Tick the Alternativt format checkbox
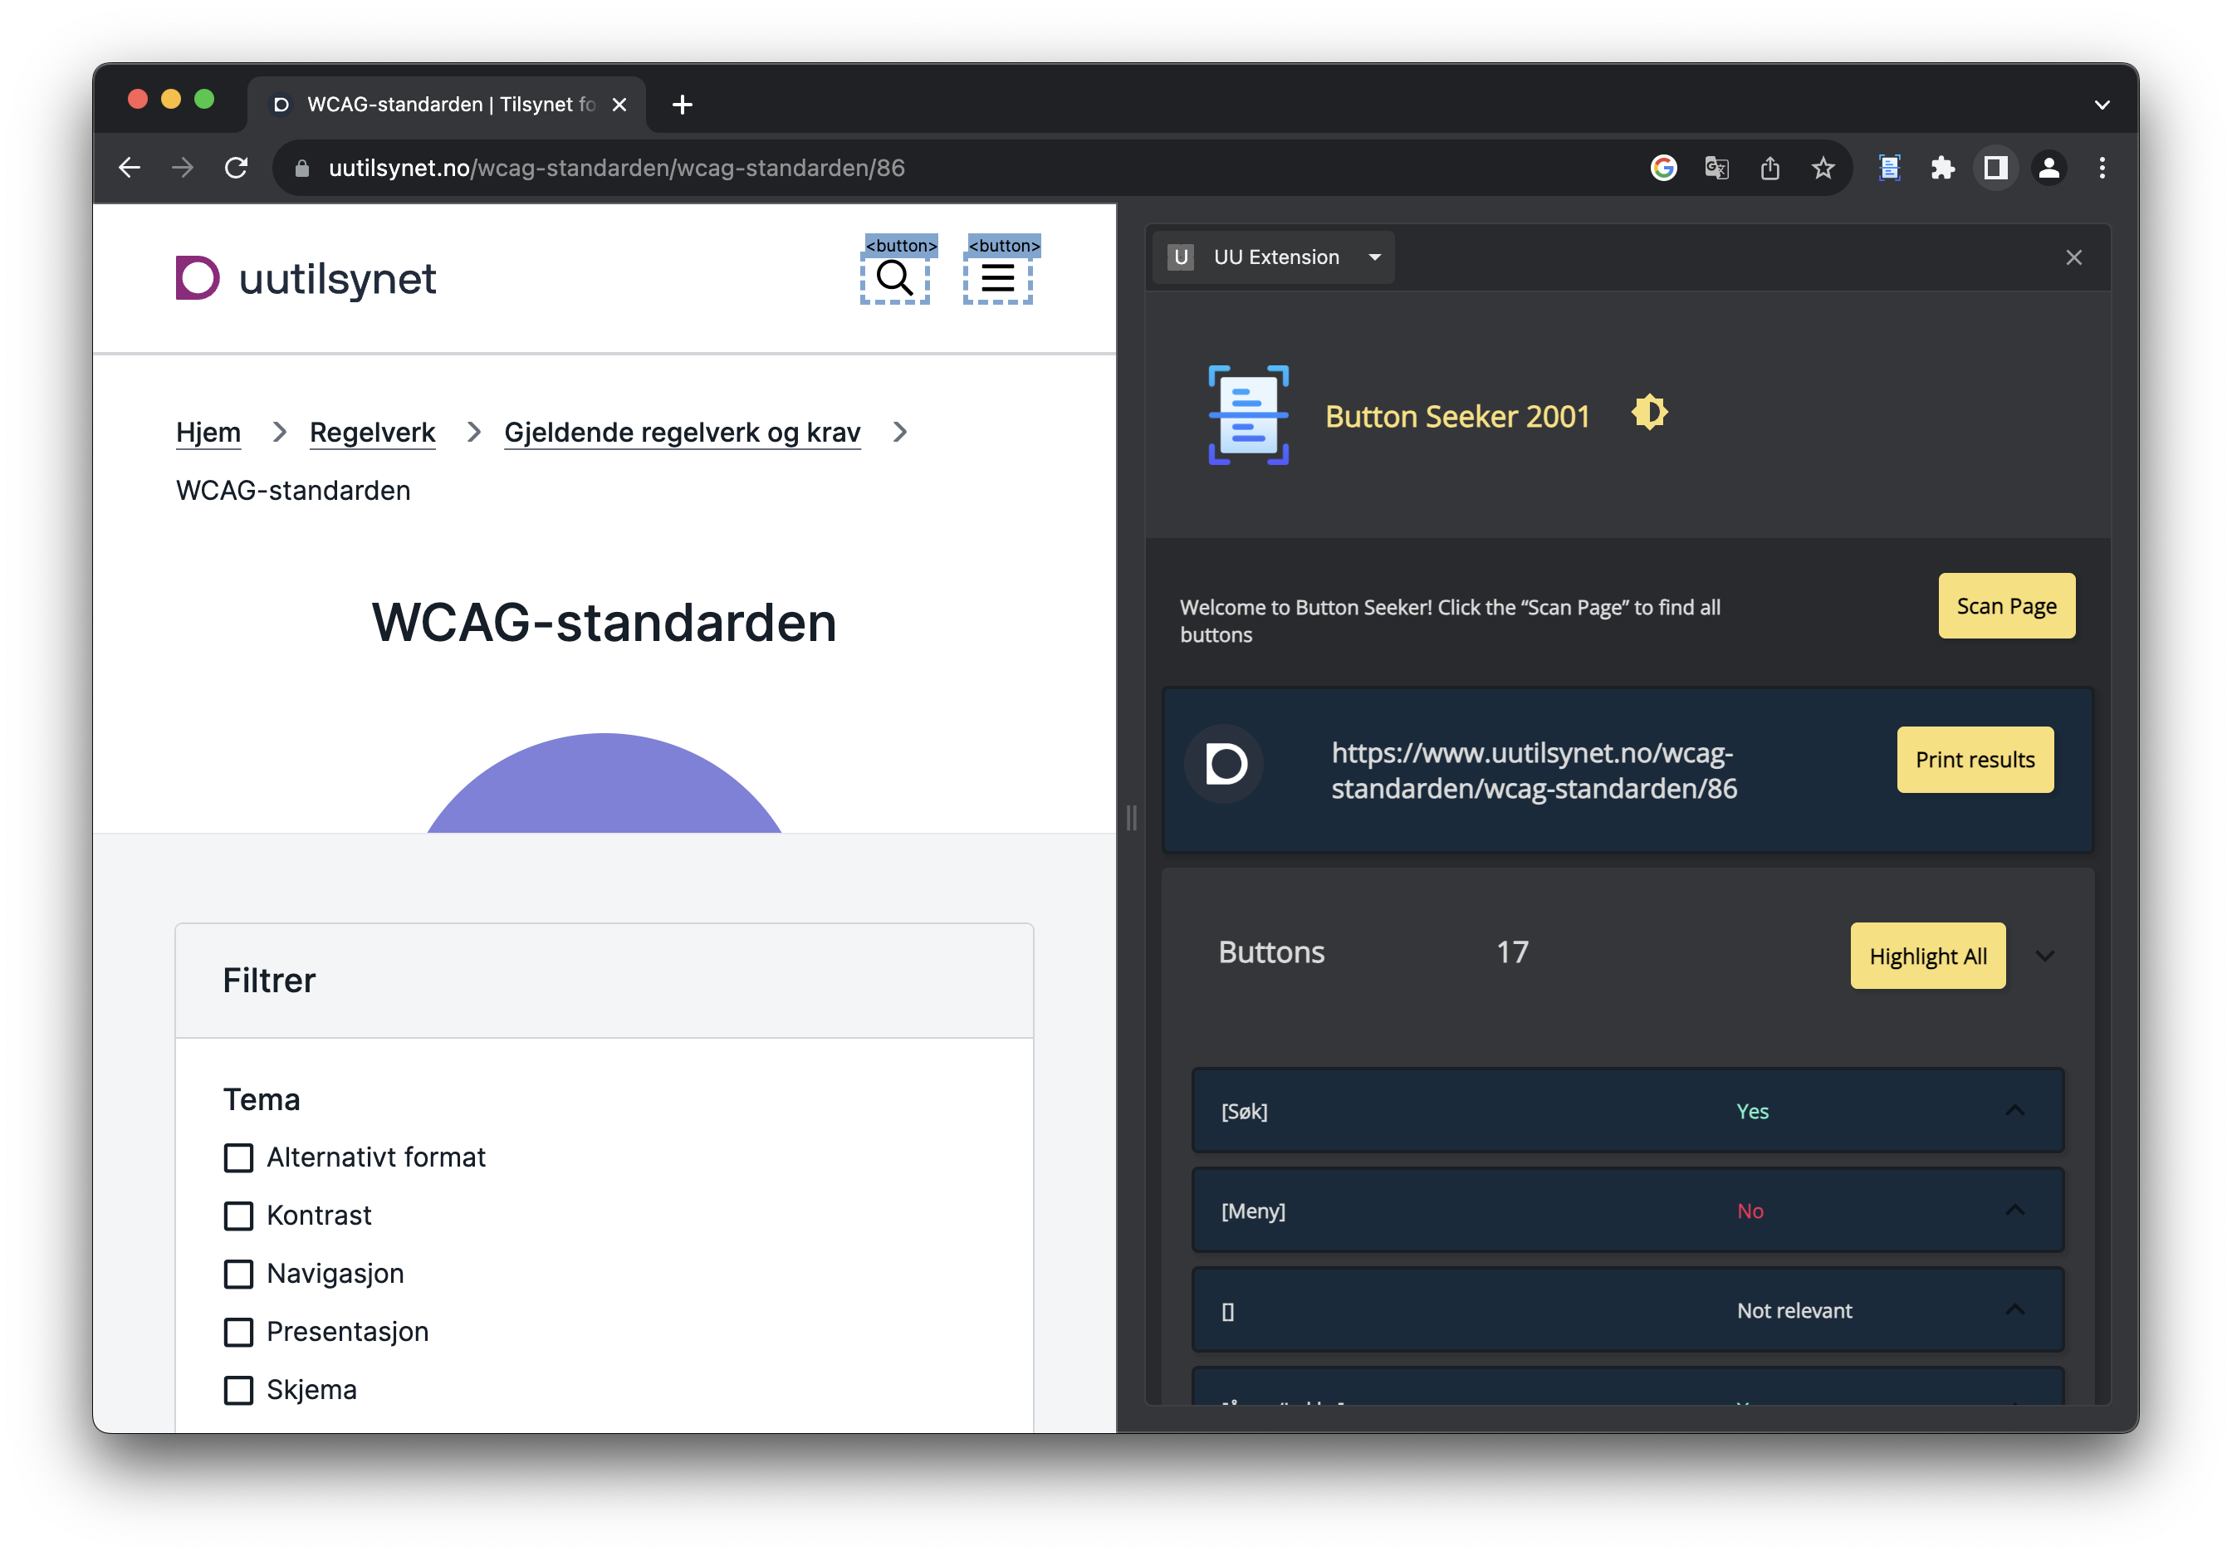This screenshot has height=1556, width=2232. click(238, 1157)
